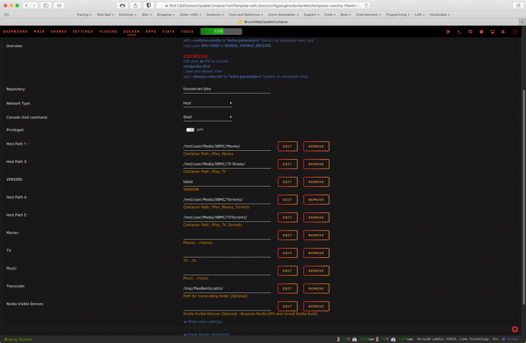This screenshot has height=343, width=526.
Task: Click Edit for Host Path 5
Action: click(288, 217)
